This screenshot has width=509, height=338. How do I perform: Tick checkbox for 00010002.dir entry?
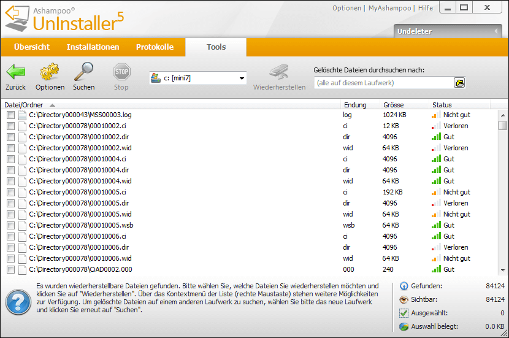10,137
